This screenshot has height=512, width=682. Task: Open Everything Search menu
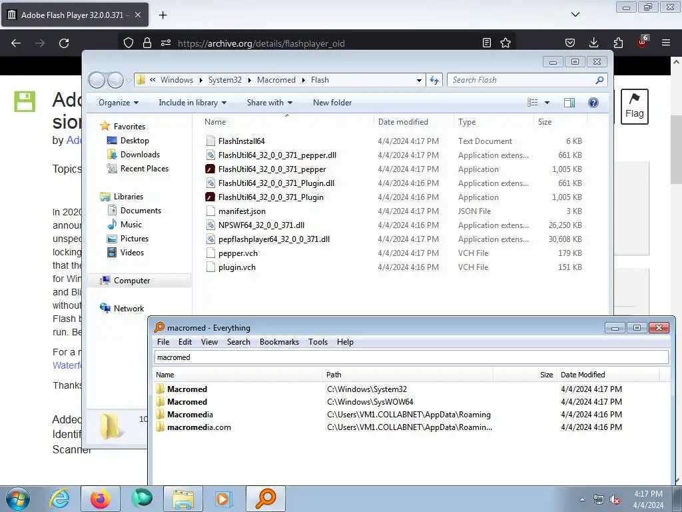point(238,342)
